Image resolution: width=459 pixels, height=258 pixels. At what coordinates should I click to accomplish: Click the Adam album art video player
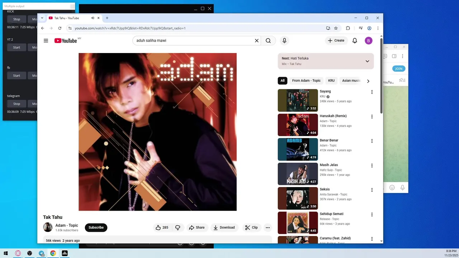[x=157, y=132]
